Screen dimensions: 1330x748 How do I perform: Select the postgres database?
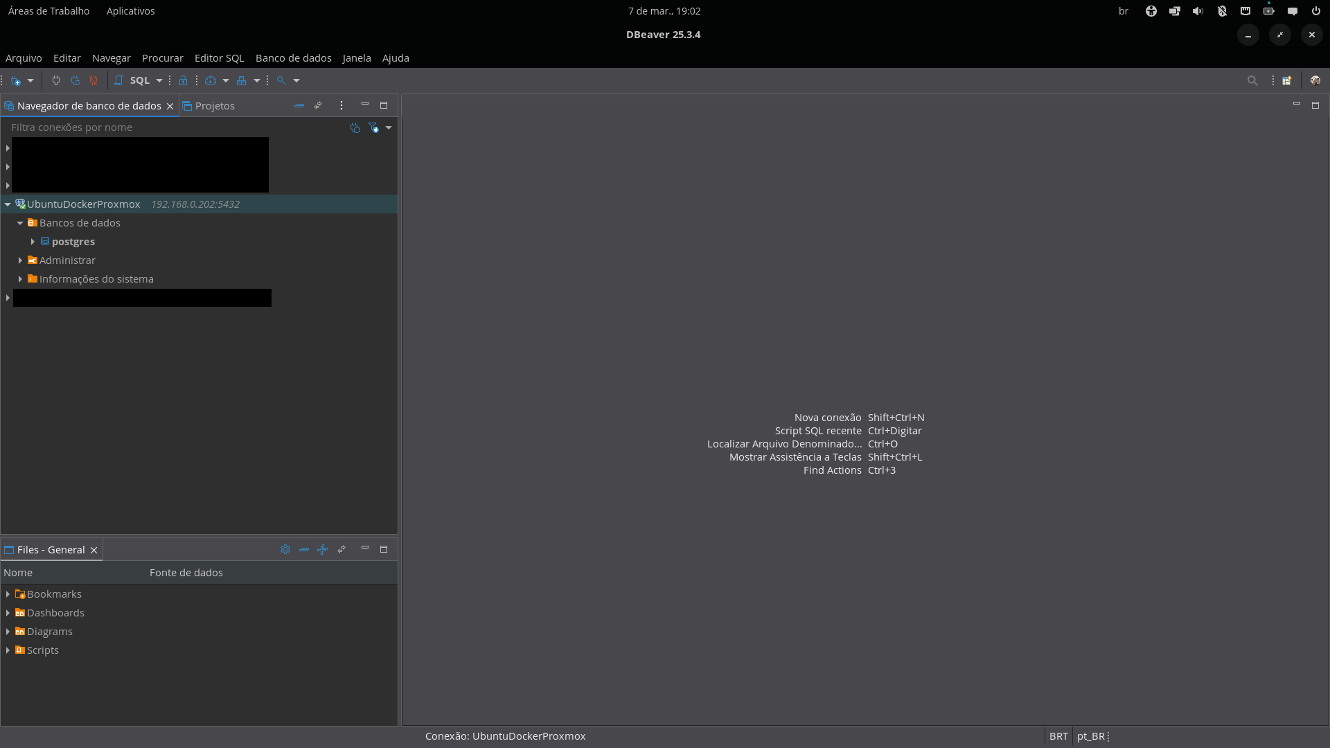(x=73, y=242)
